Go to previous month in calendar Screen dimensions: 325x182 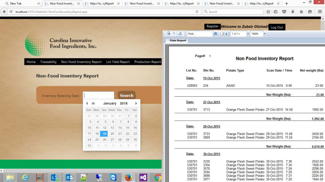pyautogui.click(x=87, y=103)
